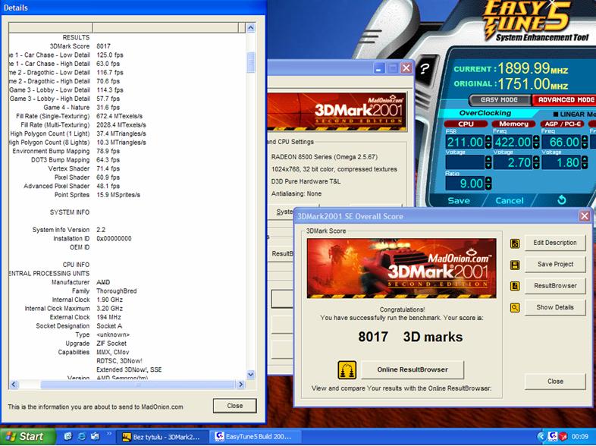Click Cancel in EasyTune5
The width and height of the screenshot is (596, 446).
tap(510, 201)
